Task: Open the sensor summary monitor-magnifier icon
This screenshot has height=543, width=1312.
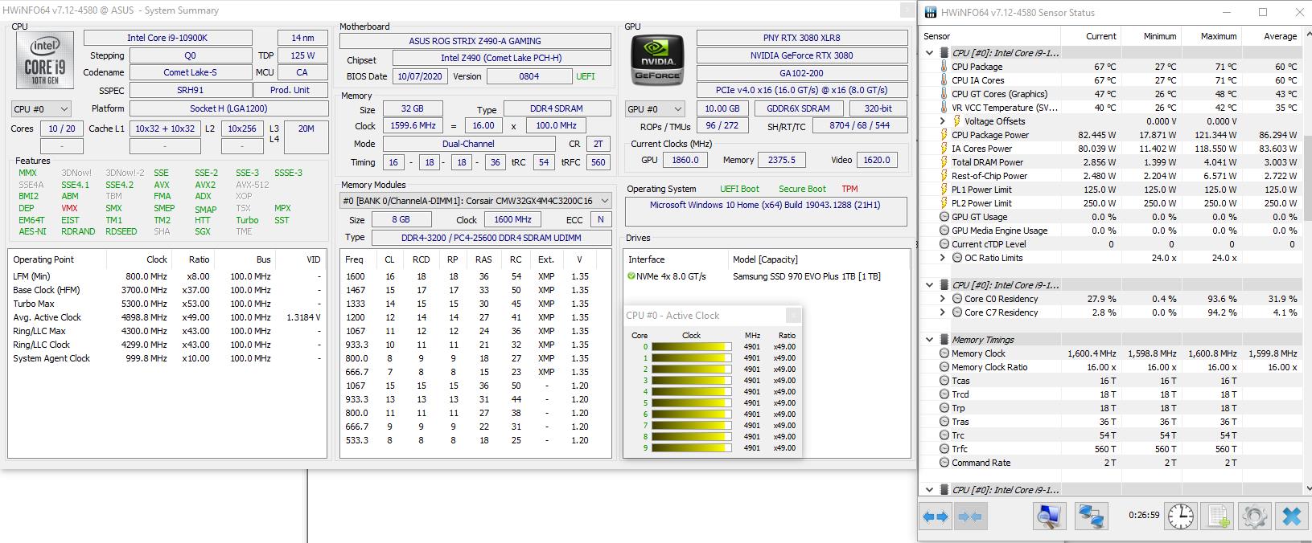Action: coord(1049,516)
